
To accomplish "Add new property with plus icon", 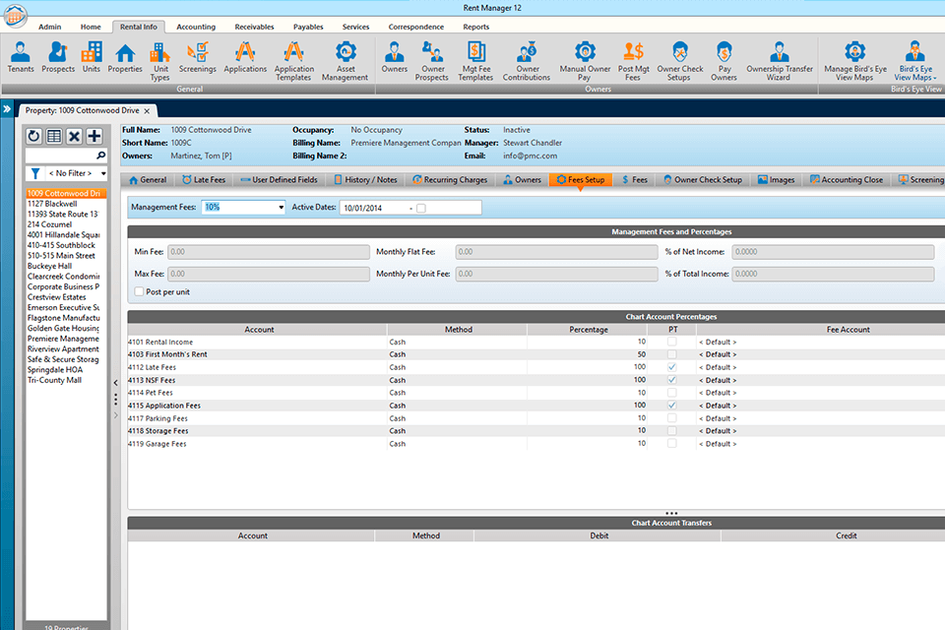I will (x=94, y=136).
